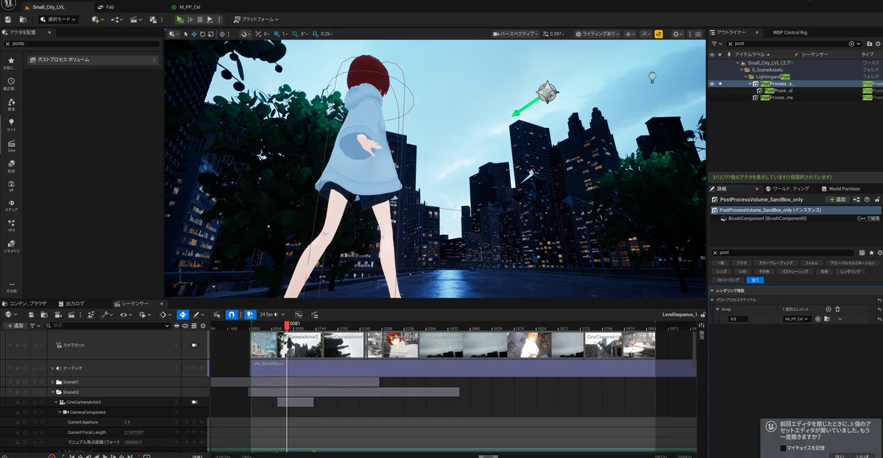The width and height of the screenshot is (883, 458).
Task: Click the 追加 button in Sequencer
Action: (15, 326)
